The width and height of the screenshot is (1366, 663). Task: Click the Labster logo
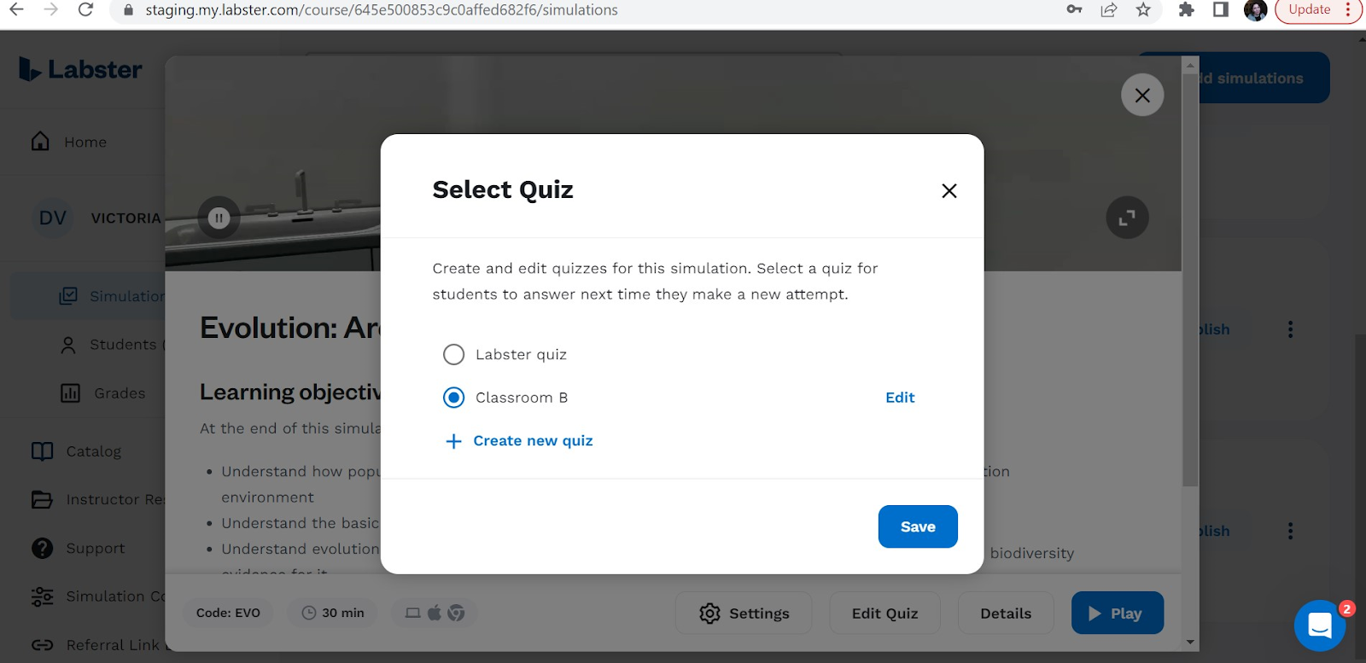point(79,69)
